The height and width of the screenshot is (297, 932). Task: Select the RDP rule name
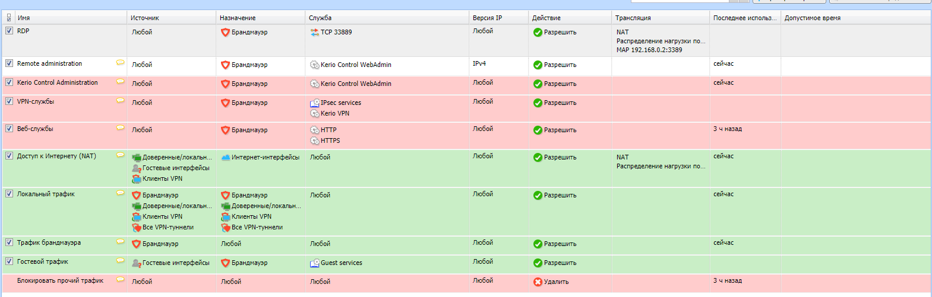[x=23, y=31]
